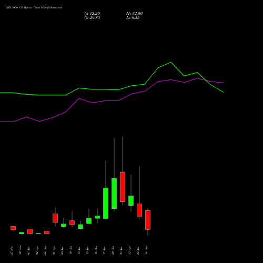Click the 21 Apr date label

(x=122, y=250)
